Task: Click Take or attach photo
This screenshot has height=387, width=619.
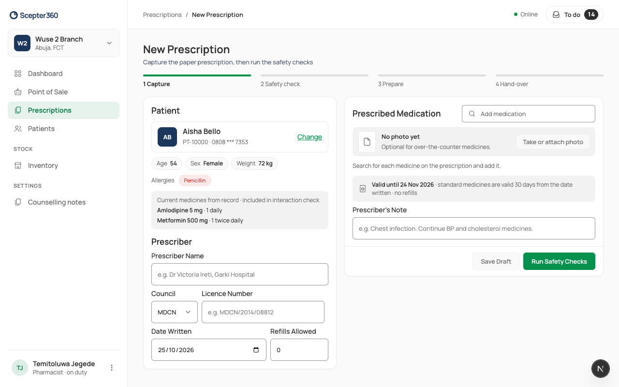Action: click(553, 142)
